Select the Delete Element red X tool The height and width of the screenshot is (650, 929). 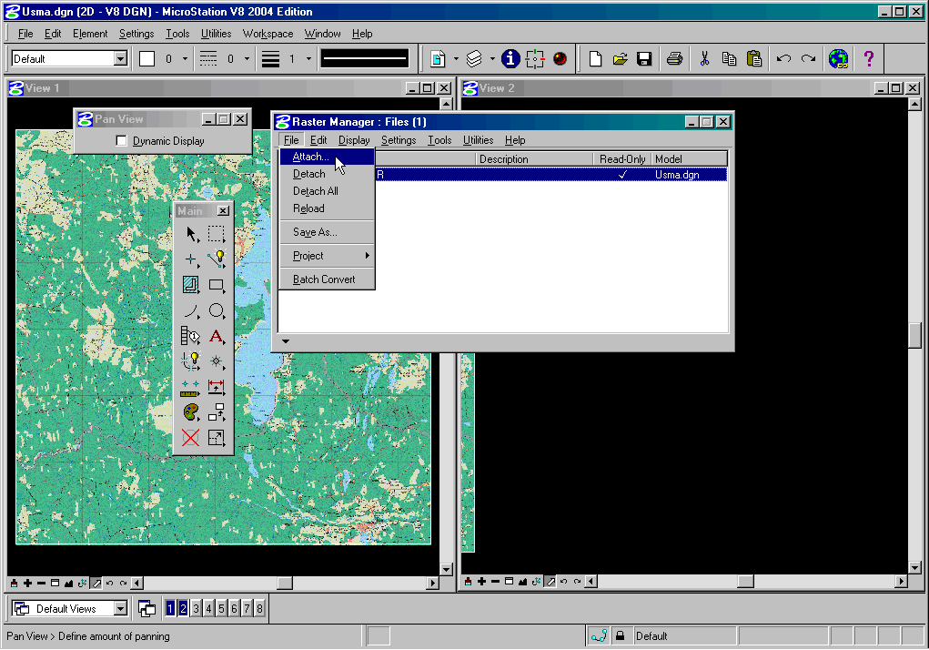click(x=191, y=438)
